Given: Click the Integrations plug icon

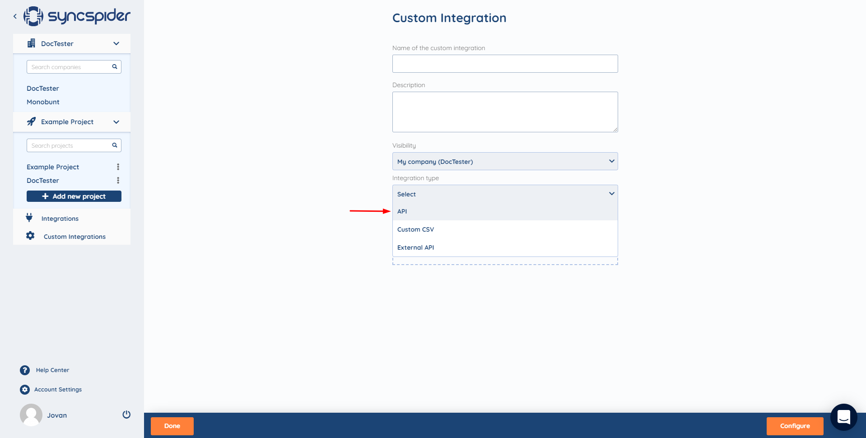Looking at the screenshot, I should point(29,218).
